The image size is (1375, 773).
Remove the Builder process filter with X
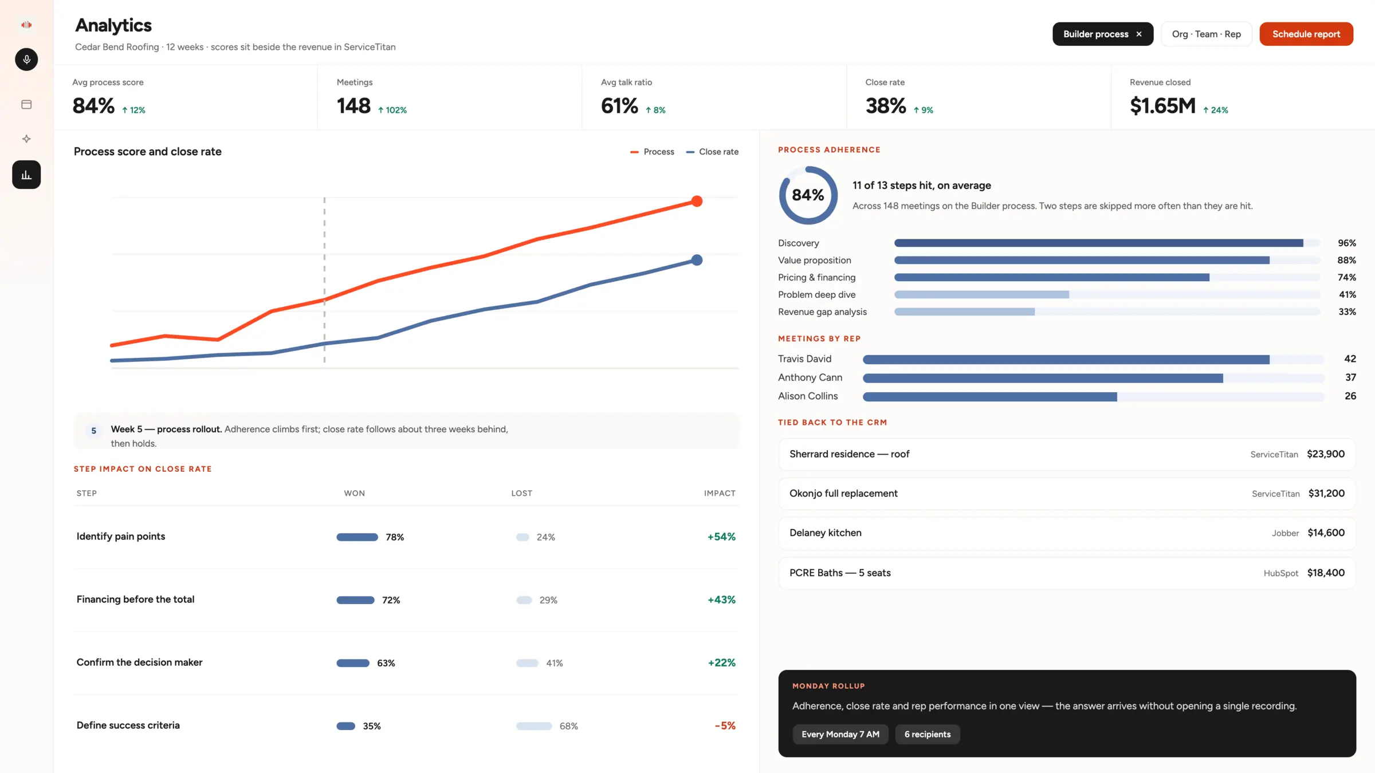[1139, 34]
